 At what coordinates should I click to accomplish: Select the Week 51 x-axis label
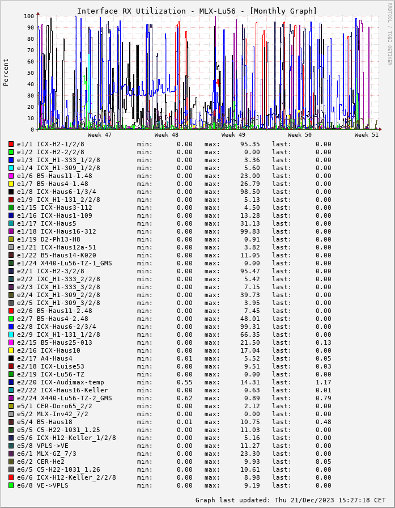367,135
